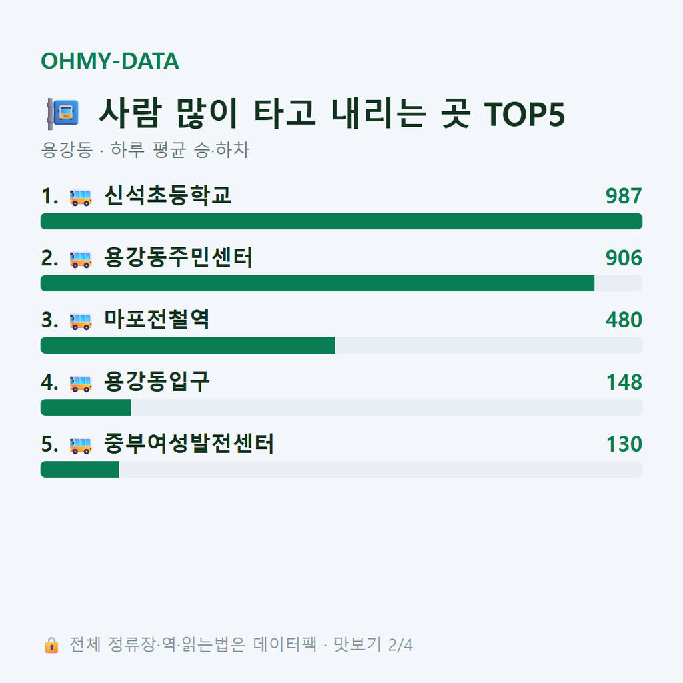Viewport: 683px width, 683px height.
Task: Click the footer text about 데이터팩 맛보기 2/4
Action: click(241, 645)
